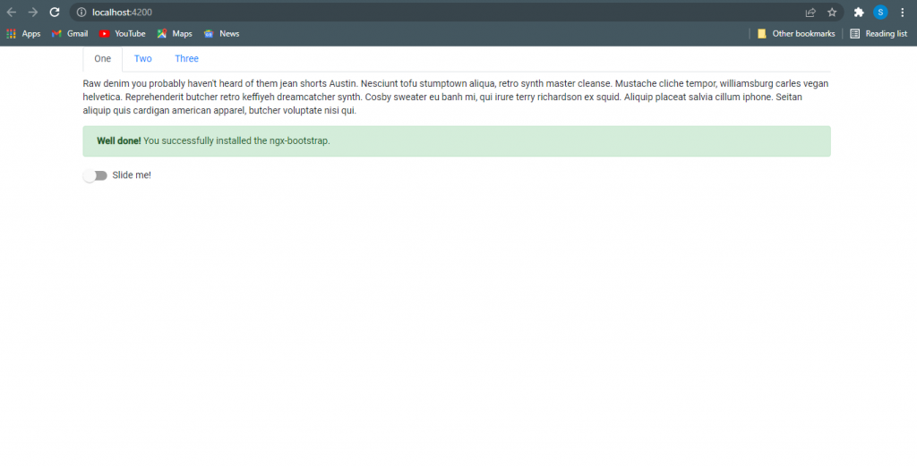Open the Reading list panel
Viewport: 917px width, 467px height.
878,34
